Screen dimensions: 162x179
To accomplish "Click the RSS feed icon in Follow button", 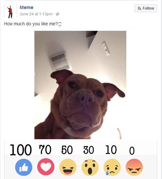I will (139, 8).
